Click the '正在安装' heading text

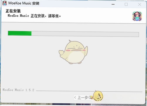(13, 11)
